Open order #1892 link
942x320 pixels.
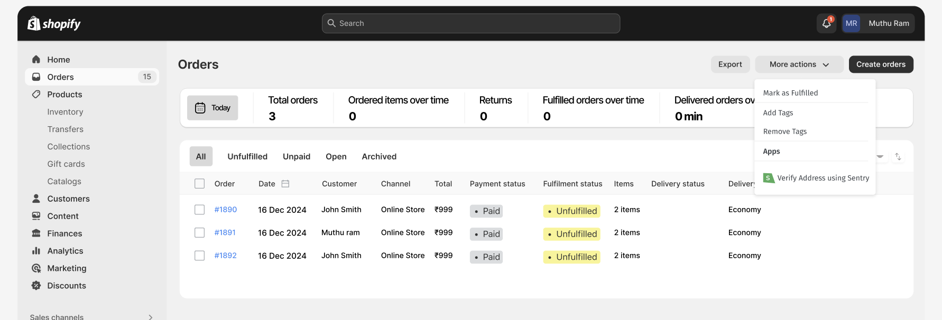pos(225,256)
